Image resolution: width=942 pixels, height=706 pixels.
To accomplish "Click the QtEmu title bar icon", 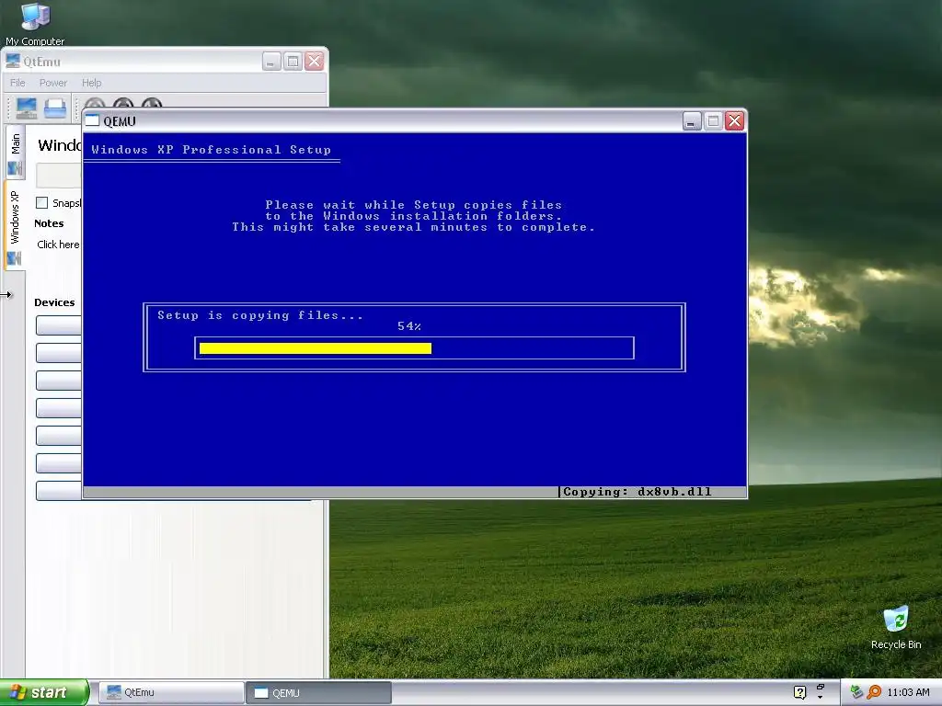I will pyautogui.click(x=13, y=62).
